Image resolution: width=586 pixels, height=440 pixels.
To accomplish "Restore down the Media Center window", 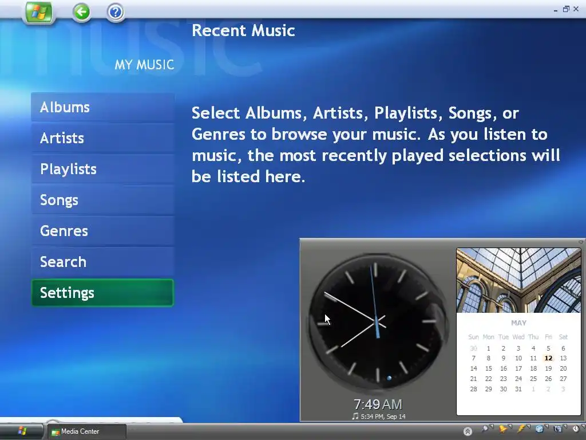I will pos(566,9).
